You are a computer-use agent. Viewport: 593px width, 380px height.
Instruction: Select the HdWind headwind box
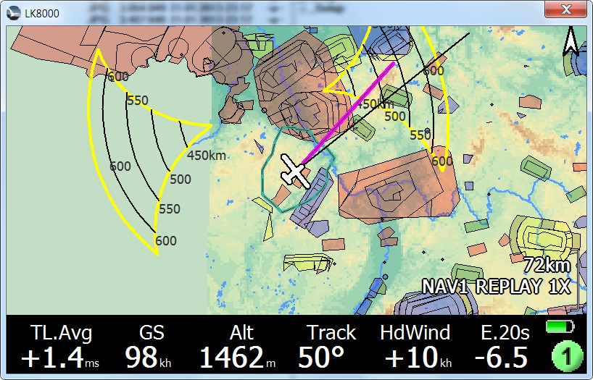pos(415,346)
